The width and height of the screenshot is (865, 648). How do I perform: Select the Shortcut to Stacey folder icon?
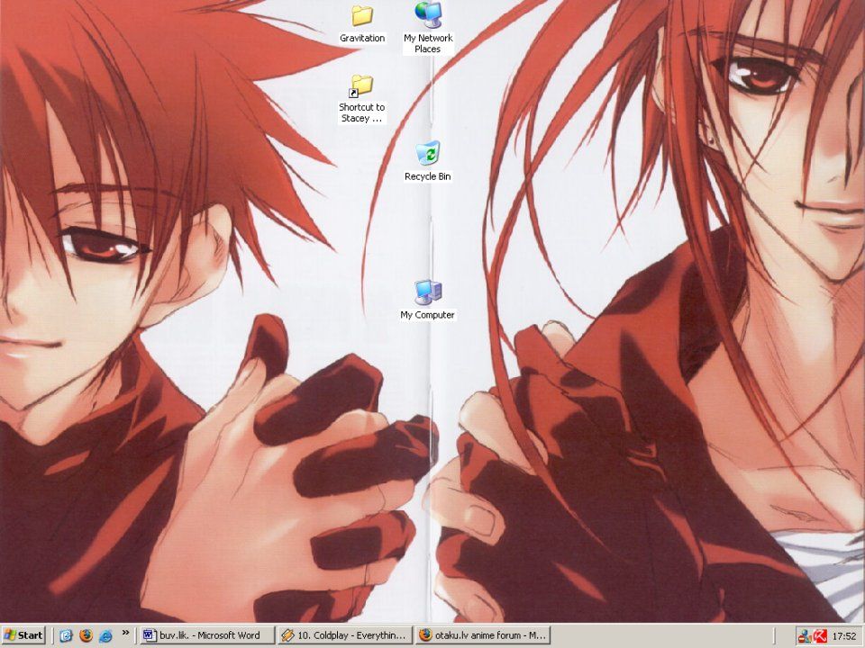click(x=362, y=85)
